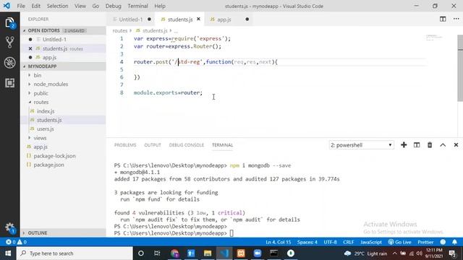The height and width of the screenshot is (260, 463).
Task: Close the terminal panel
Action: [x=456, y=144]
